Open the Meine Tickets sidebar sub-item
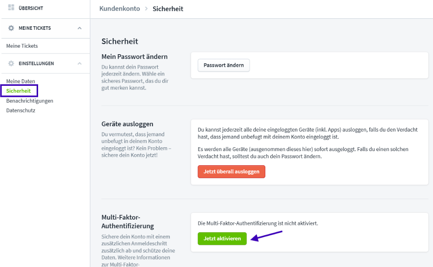The image size is (433, 267). [x=22, y=46]
